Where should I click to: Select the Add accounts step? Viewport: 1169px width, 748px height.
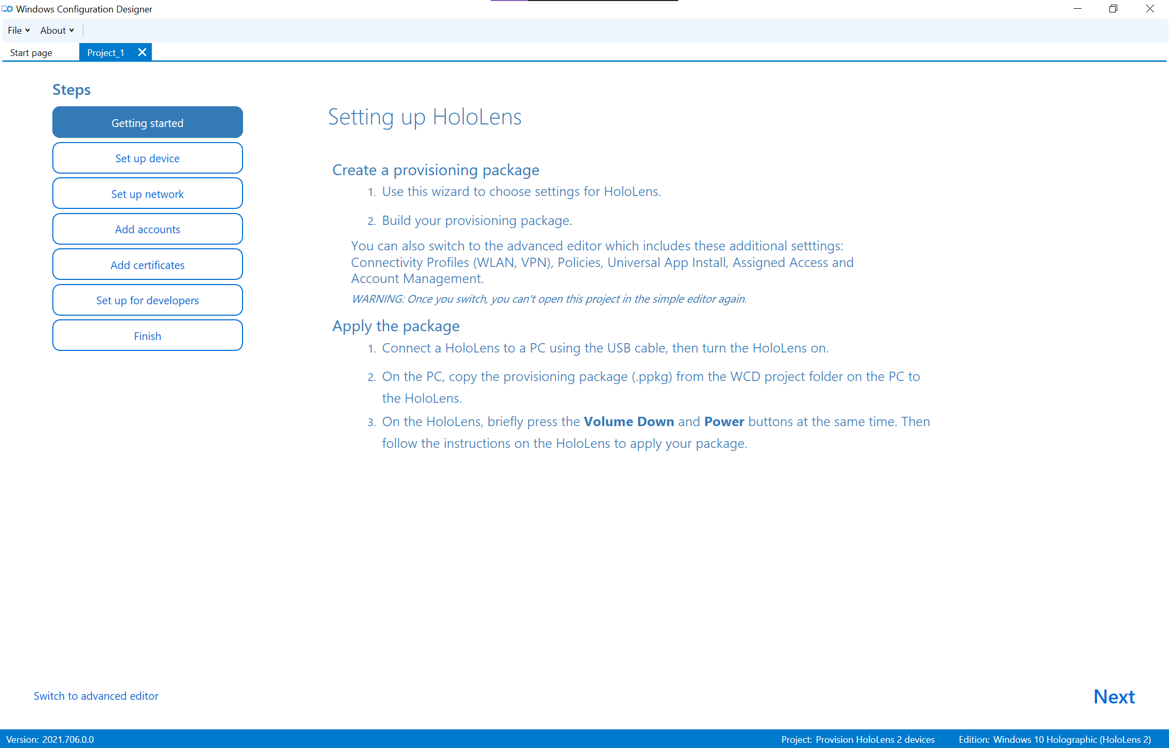coord(147,229)
